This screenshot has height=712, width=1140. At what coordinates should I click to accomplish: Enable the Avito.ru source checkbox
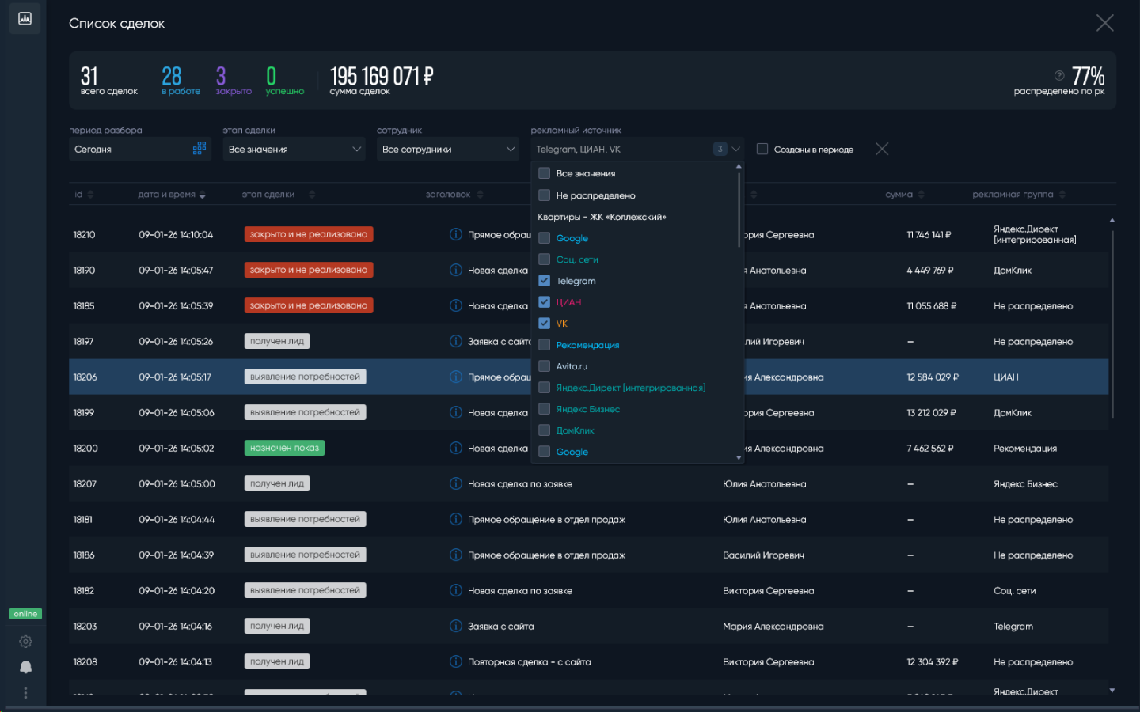coord(545,366)
